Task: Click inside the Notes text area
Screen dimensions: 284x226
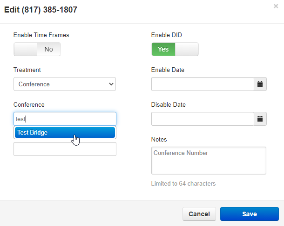Action: coord(209,161)
